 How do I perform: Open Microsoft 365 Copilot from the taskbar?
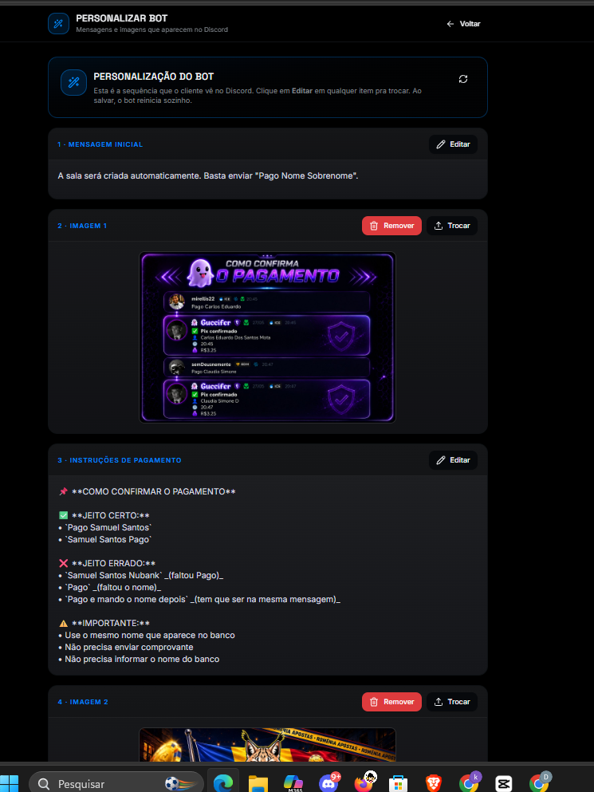coord(293,783)
